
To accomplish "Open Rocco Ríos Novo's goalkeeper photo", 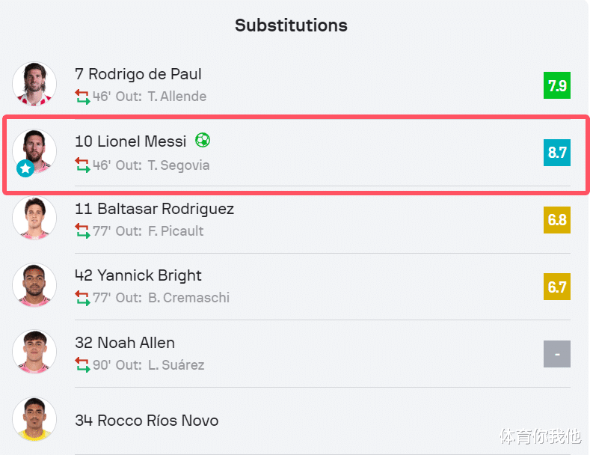I will [x=34, y=419].
